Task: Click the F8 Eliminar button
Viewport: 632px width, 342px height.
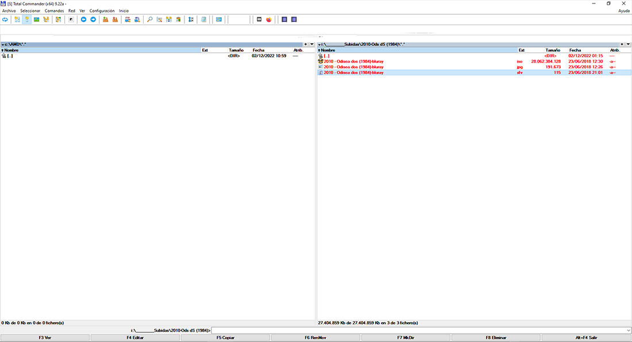Action: pyautogui.click(x=496, y=337)
